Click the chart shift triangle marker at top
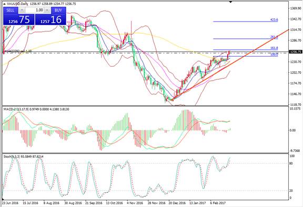303x207 pixels. click(230, 2)
